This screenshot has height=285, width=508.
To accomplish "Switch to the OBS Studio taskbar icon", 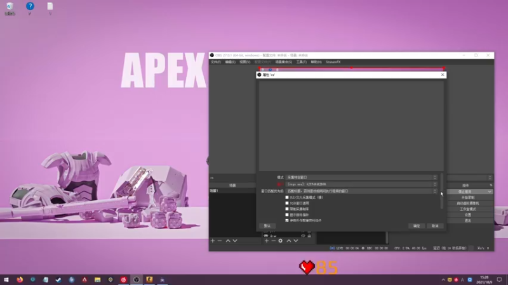I will (x=137, y=280).
